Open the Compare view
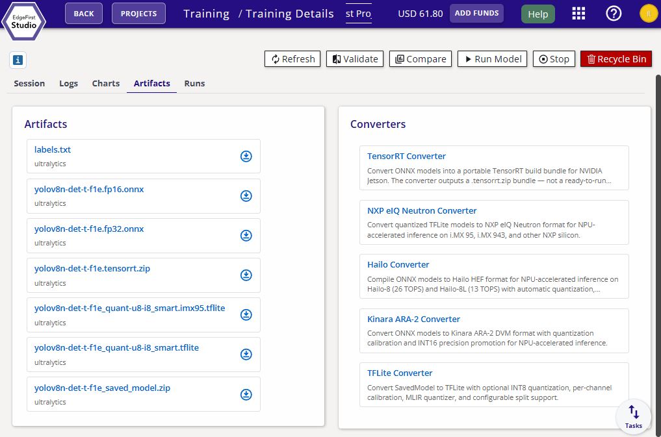Image resolution: width=661 pixels, height=437 pixels. pyautogui.click(x=421, y=59)
